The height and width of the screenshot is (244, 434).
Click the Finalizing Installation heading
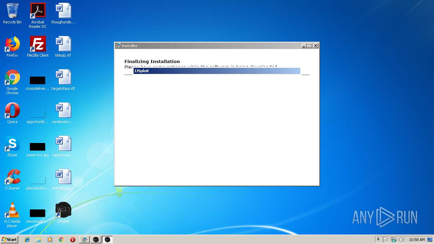click(152, 61)
